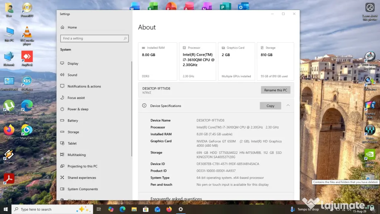Open Control Panel desktop icon

[x=9, y=84]
